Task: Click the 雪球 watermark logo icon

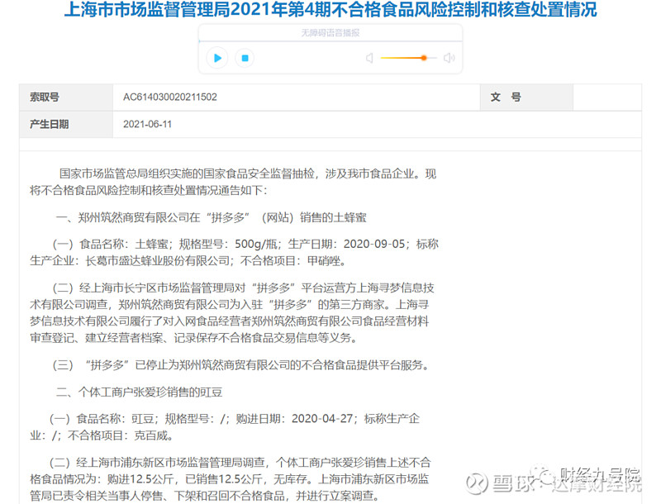Action: pyautogui.click(x=477, y=484)
